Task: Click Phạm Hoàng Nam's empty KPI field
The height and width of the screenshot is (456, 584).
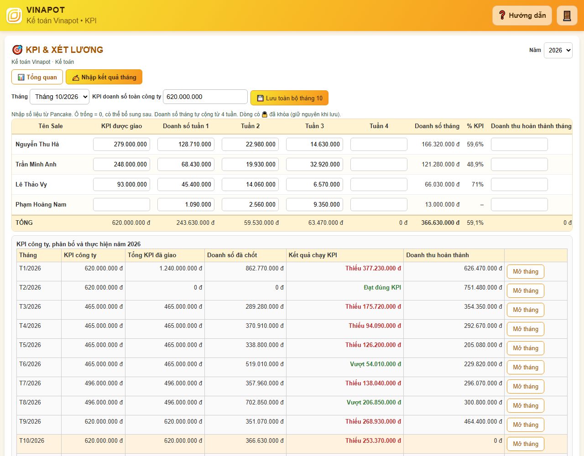Action: (x=121, y=204)
